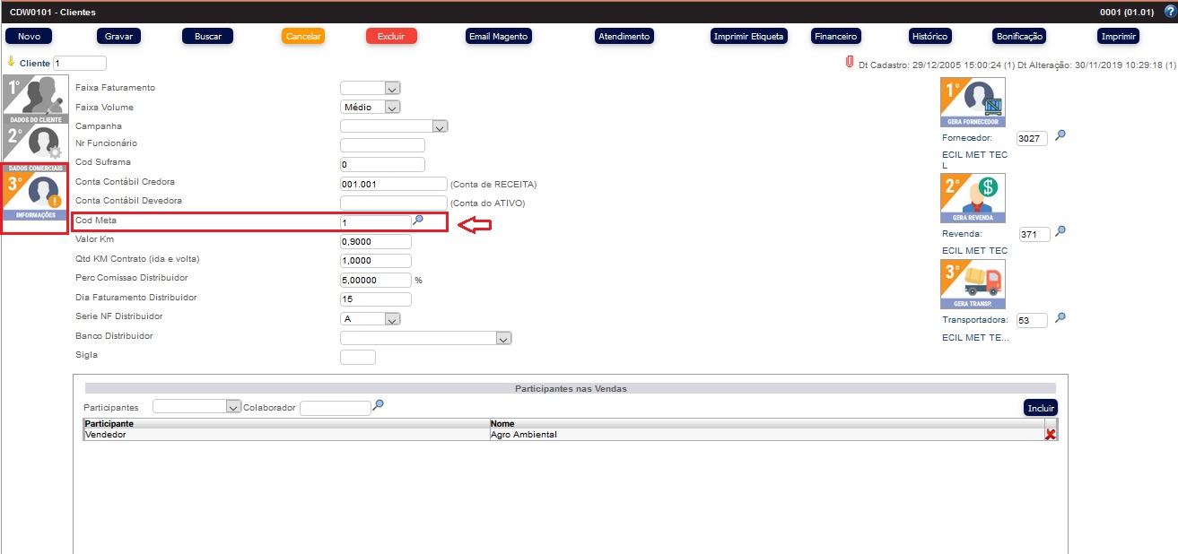Open the Cod Meta lookup magnifier
The image size is (1178, 554).
[418, 219]
